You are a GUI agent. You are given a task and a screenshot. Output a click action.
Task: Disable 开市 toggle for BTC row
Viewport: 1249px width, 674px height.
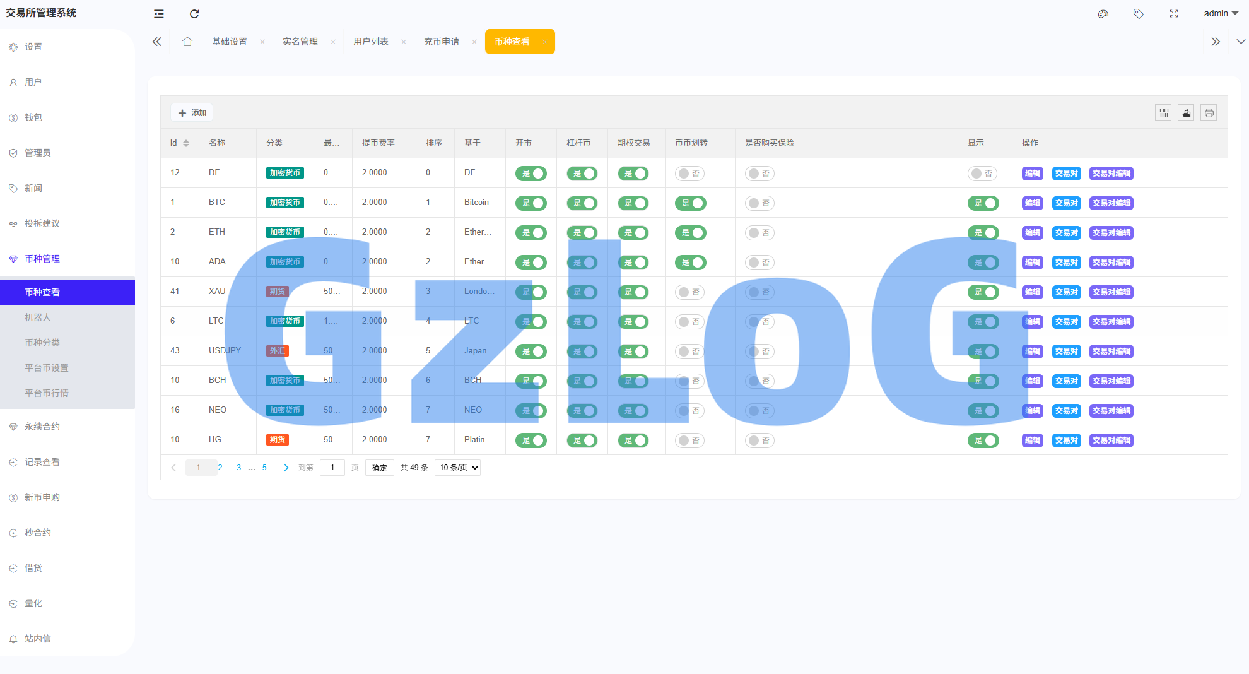pyautogui.click(x=531, y=203)
